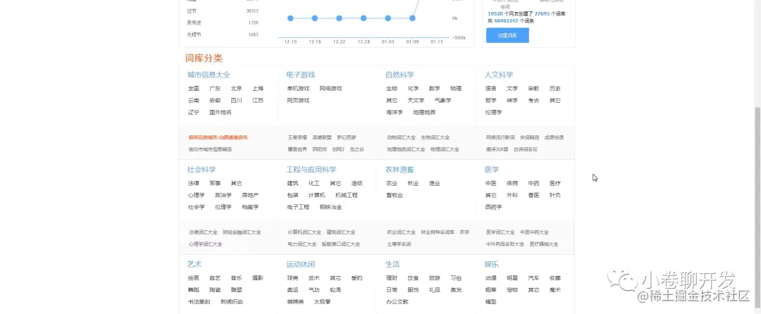Select the 棋牌类 subcategory
This screenshot has height=314, width=761.
[295, 302]
